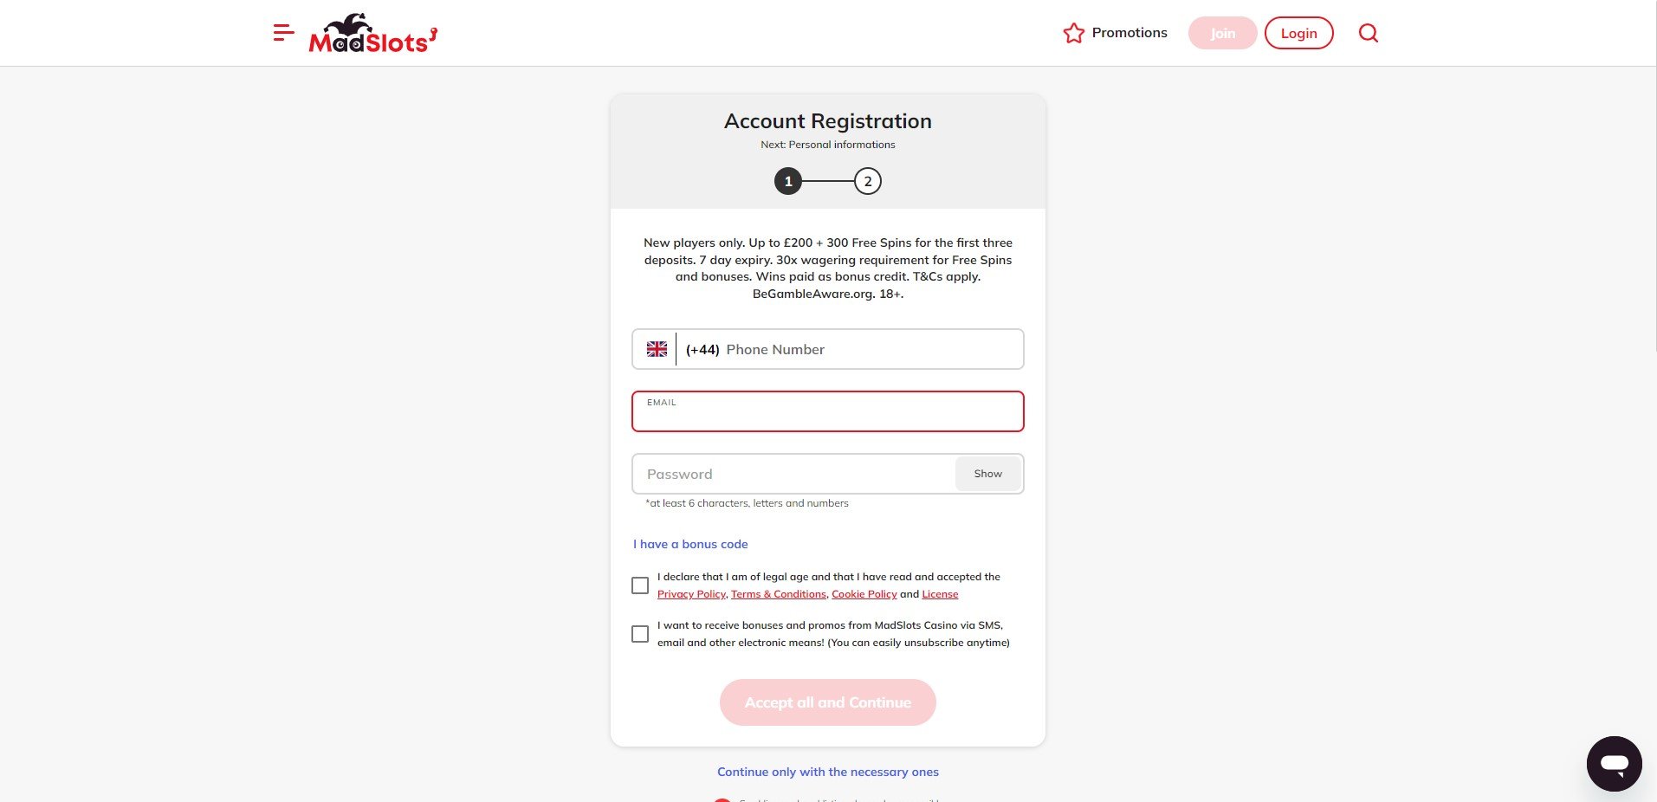Viewport: 1657px width, 802px height.
Task: Show the password characters
Action: coord(987,475)
